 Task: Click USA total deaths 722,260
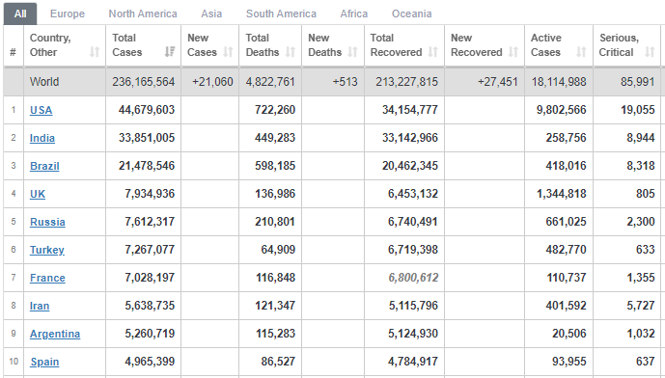pyautogui.click(x=275, y=110)
